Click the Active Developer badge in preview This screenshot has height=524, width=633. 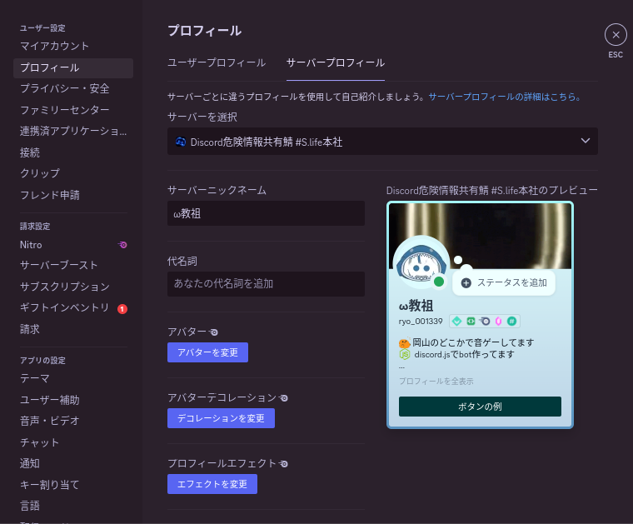(470, 321)
